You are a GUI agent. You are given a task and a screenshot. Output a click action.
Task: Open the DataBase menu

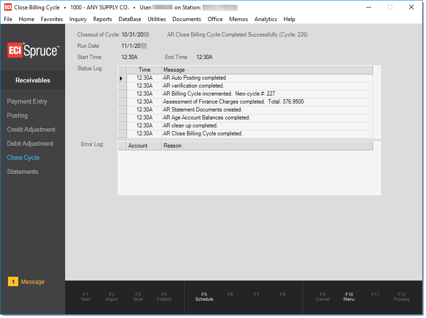[130, 19]
